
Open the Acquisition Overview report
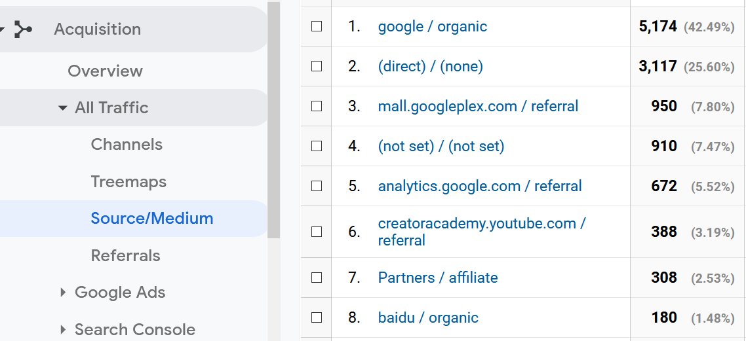(x=105, y=71)
